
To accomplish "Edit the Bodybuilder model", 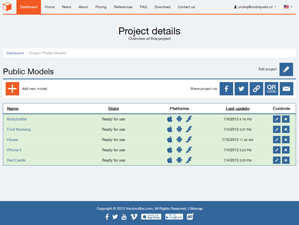I will [277, 119].
